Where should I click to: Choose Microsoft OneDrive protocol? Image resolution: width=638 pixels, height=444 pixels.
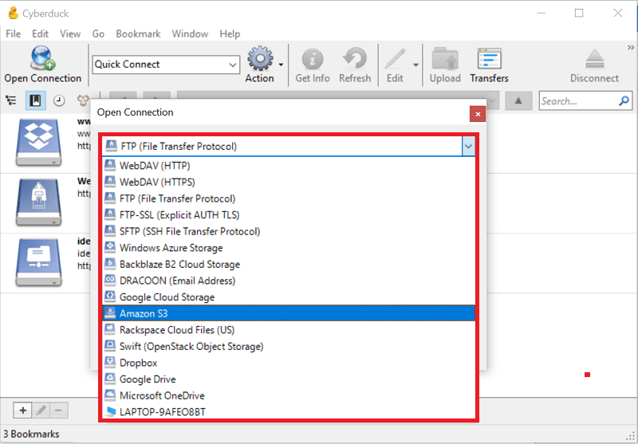click(x=289, y=395)
